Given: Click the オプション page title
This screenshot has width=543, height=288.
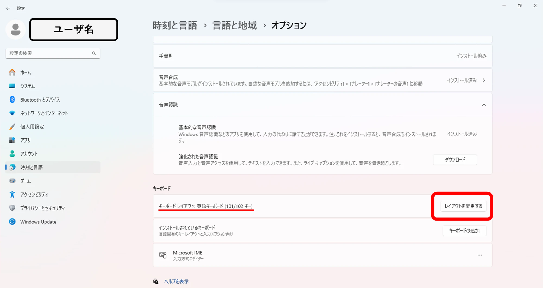Looking at the screenshot, I should (289, 25).
